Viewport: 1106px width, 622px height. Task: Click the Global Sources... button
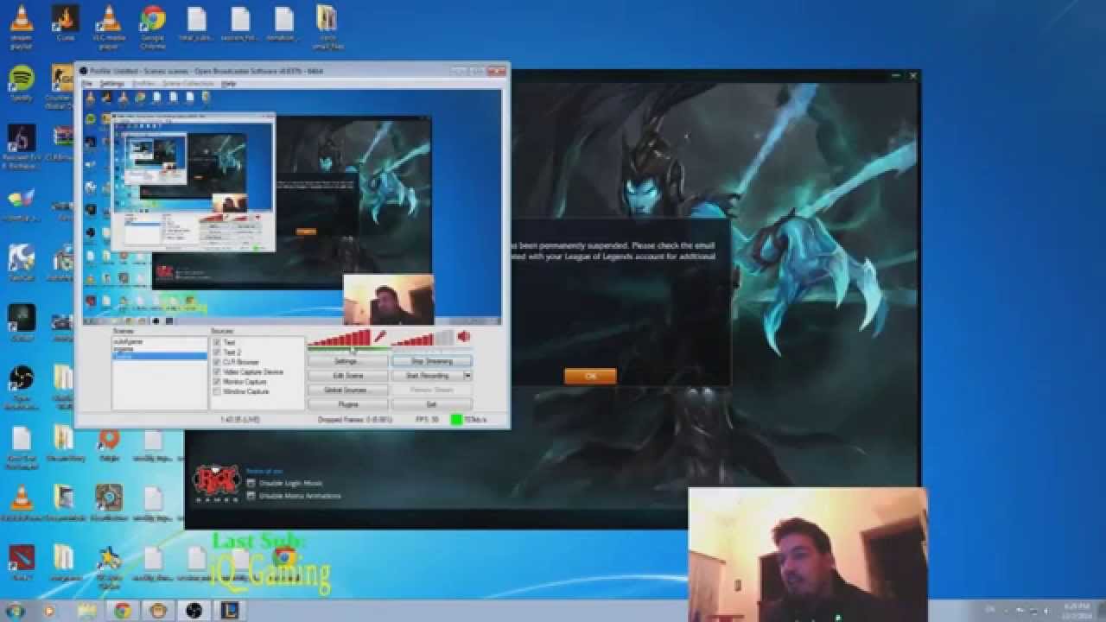347,390
